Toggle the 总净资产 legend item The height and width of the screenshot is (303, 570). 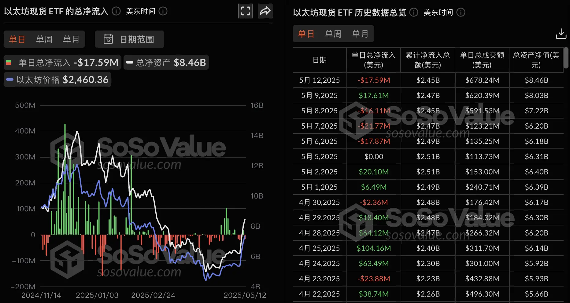[166, 62]
